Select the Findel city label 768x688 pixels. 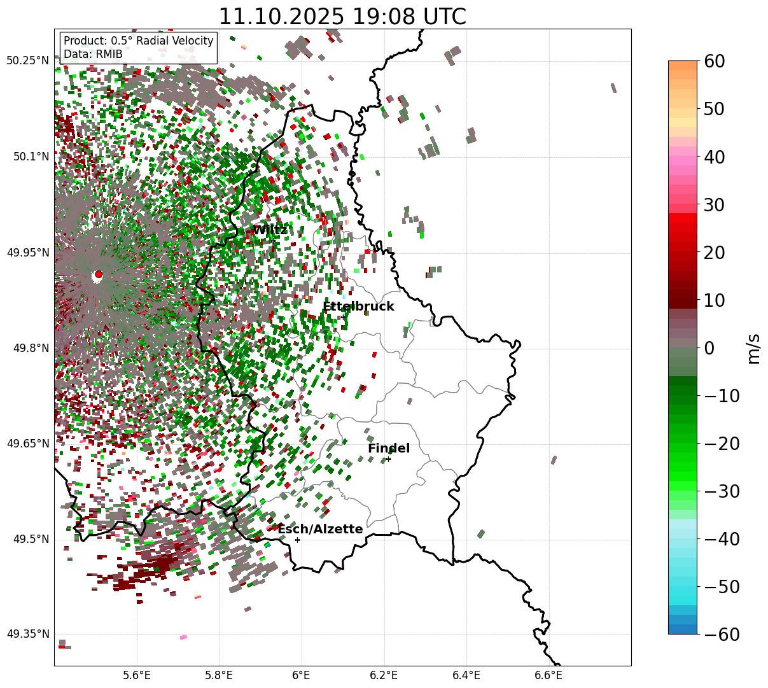pos(389,449)
